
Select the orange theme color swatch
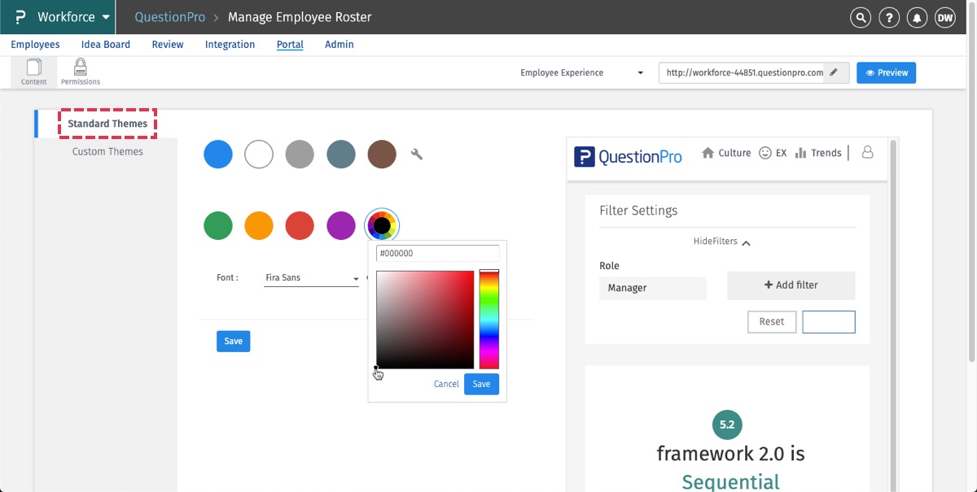click(259, 225)
